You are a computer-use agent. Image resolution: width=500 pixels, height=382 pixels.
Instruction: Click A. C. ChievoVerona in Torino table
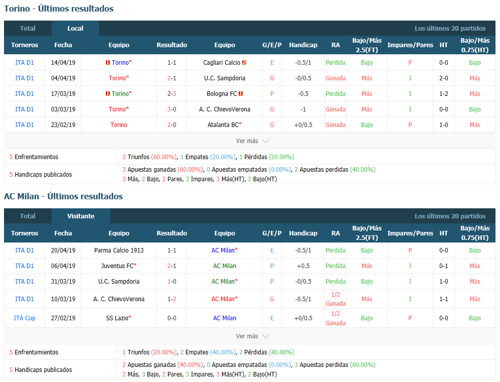click(225, 109)
